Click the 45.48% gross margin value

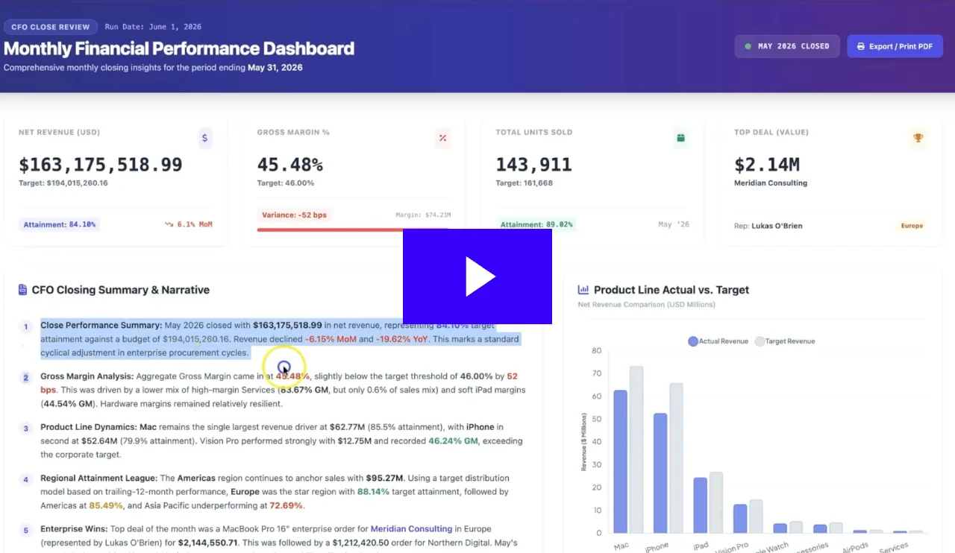pyautogui.click(x=290, y=165)
